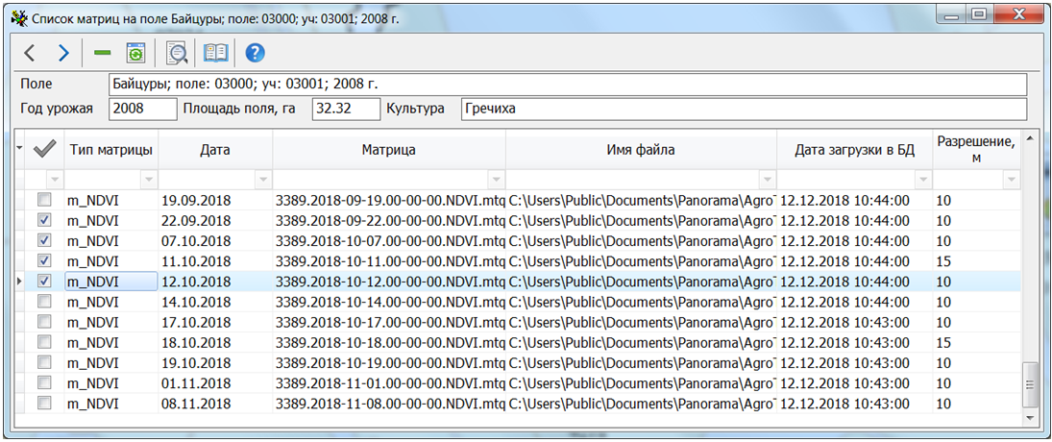Screen dimensions: 1052x442
Task: Open filter dropdown under Матрица column
Action: [x=496, y=180]
